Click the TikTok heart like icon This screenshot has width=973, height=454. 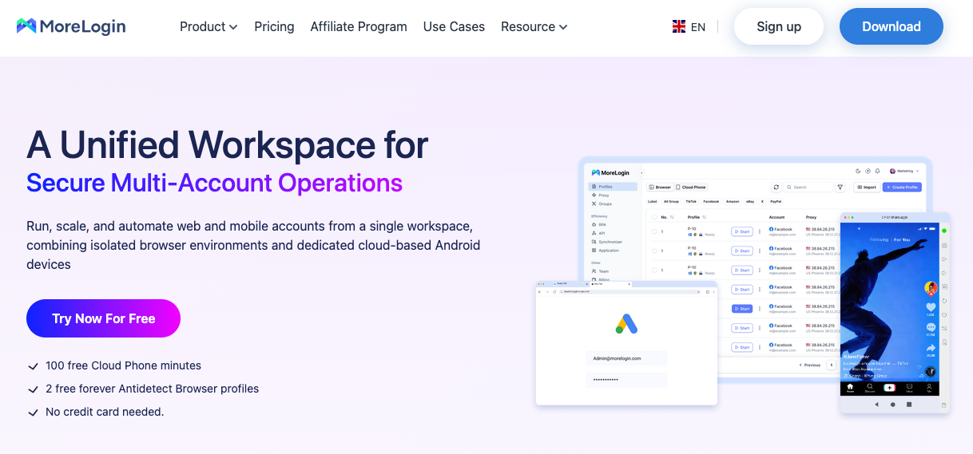[931, 308]
